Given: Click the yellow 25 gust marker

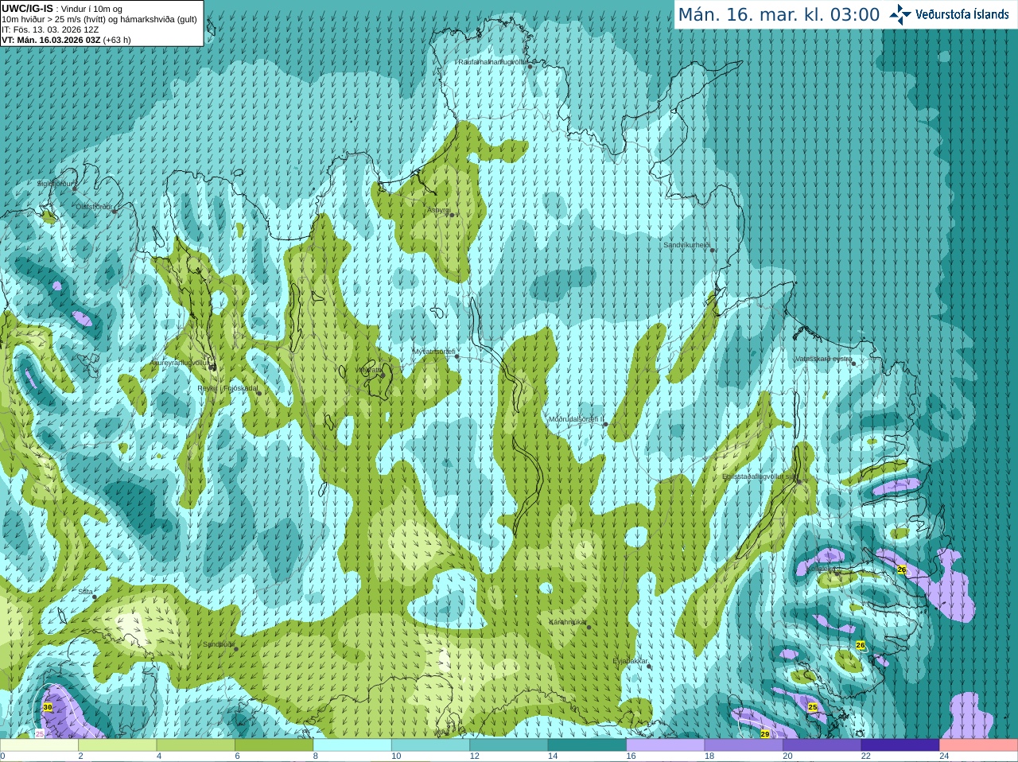Looking at the screenshot, I should click(813, 707).
